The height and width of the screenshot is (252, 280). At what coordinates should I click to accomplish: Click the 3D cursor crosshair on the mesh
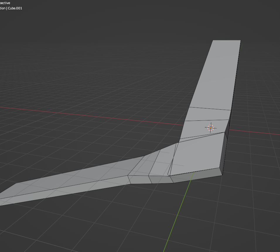[x=211, y=128]
